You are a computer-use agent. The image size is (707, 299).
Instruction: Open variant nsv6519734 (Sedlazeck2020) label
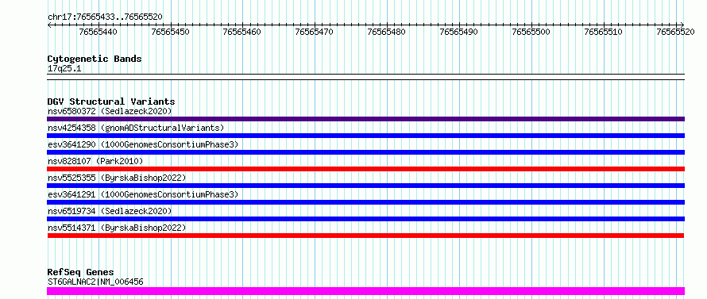tap(110, 211)
